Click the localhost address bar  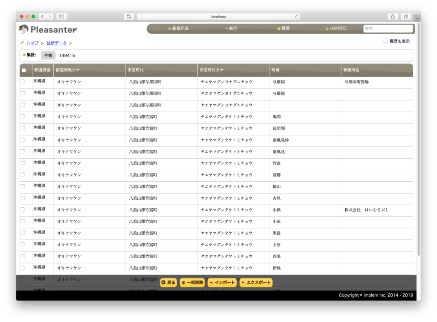point(218,17)
